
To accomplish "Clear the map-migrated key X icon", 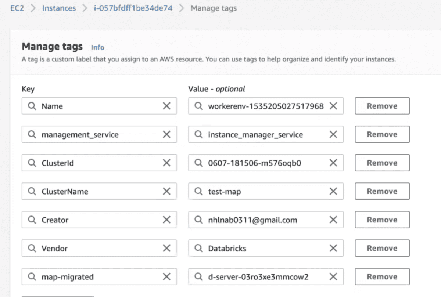I will (x=166, y=277).
